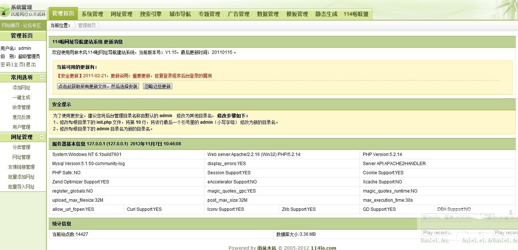Screen dimensions: 518x250
Task: Go to 友情链接管理 in sidebar
Action: pyautogui.click(x=21, y=167)
